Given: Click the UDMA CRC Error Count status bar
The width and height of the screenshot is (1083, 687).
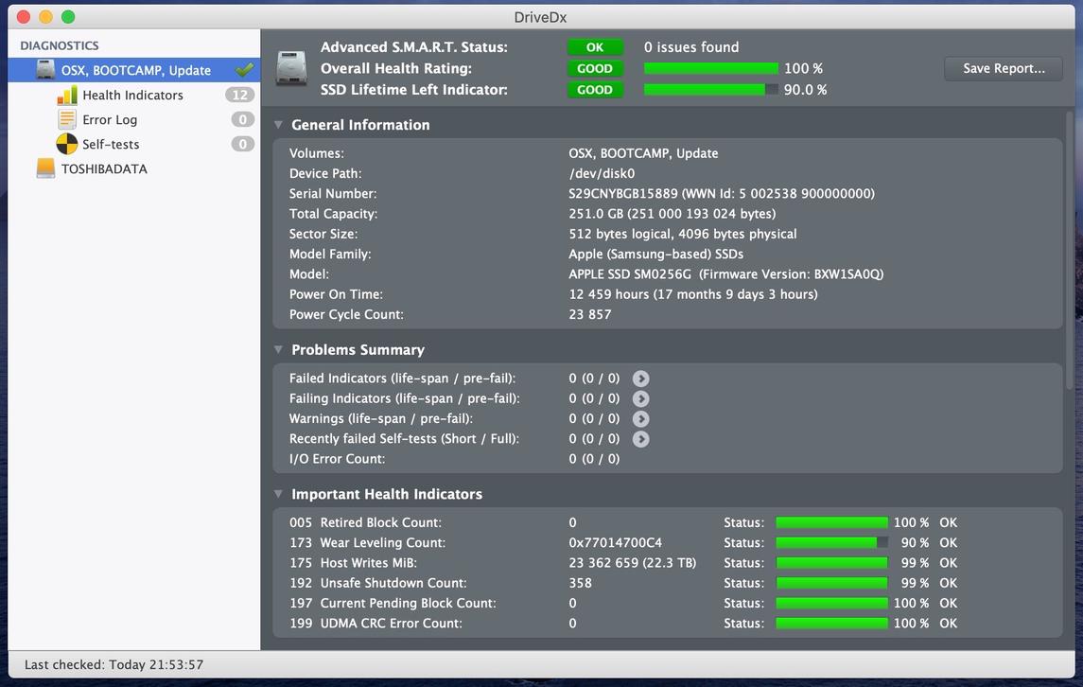Looking at the screenshot, I should 831,624.
